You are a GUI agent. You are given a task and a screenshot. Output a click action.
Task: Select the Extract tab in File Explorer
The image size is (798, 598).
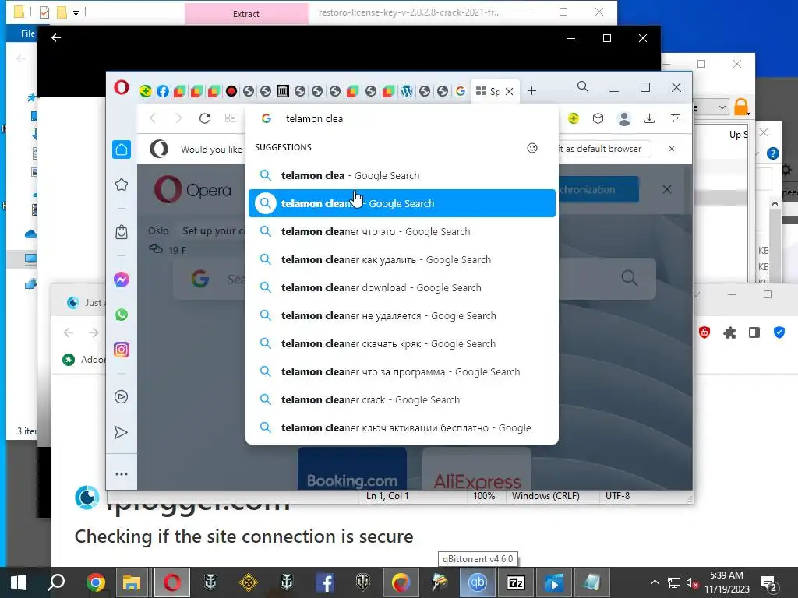pos(246,14)
